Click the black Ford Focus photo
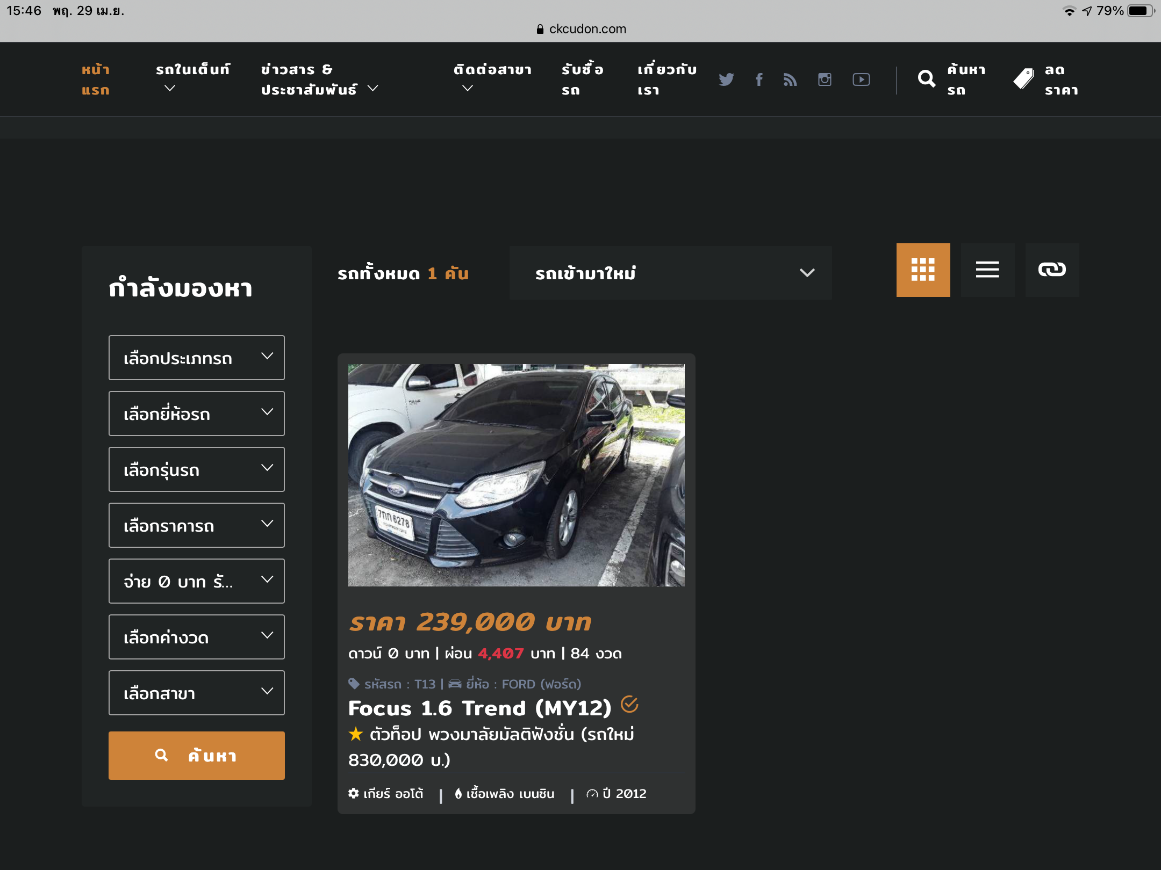 point(516,475)
